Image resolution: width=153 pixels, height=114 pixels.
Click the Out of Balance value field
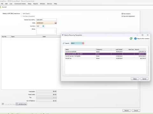click(47, 101)
